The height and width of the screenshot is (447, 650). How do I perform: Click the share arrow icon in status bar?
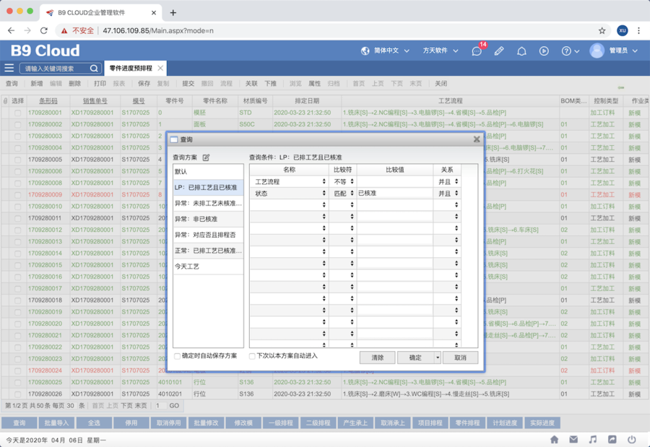click(x=612, y=440)
